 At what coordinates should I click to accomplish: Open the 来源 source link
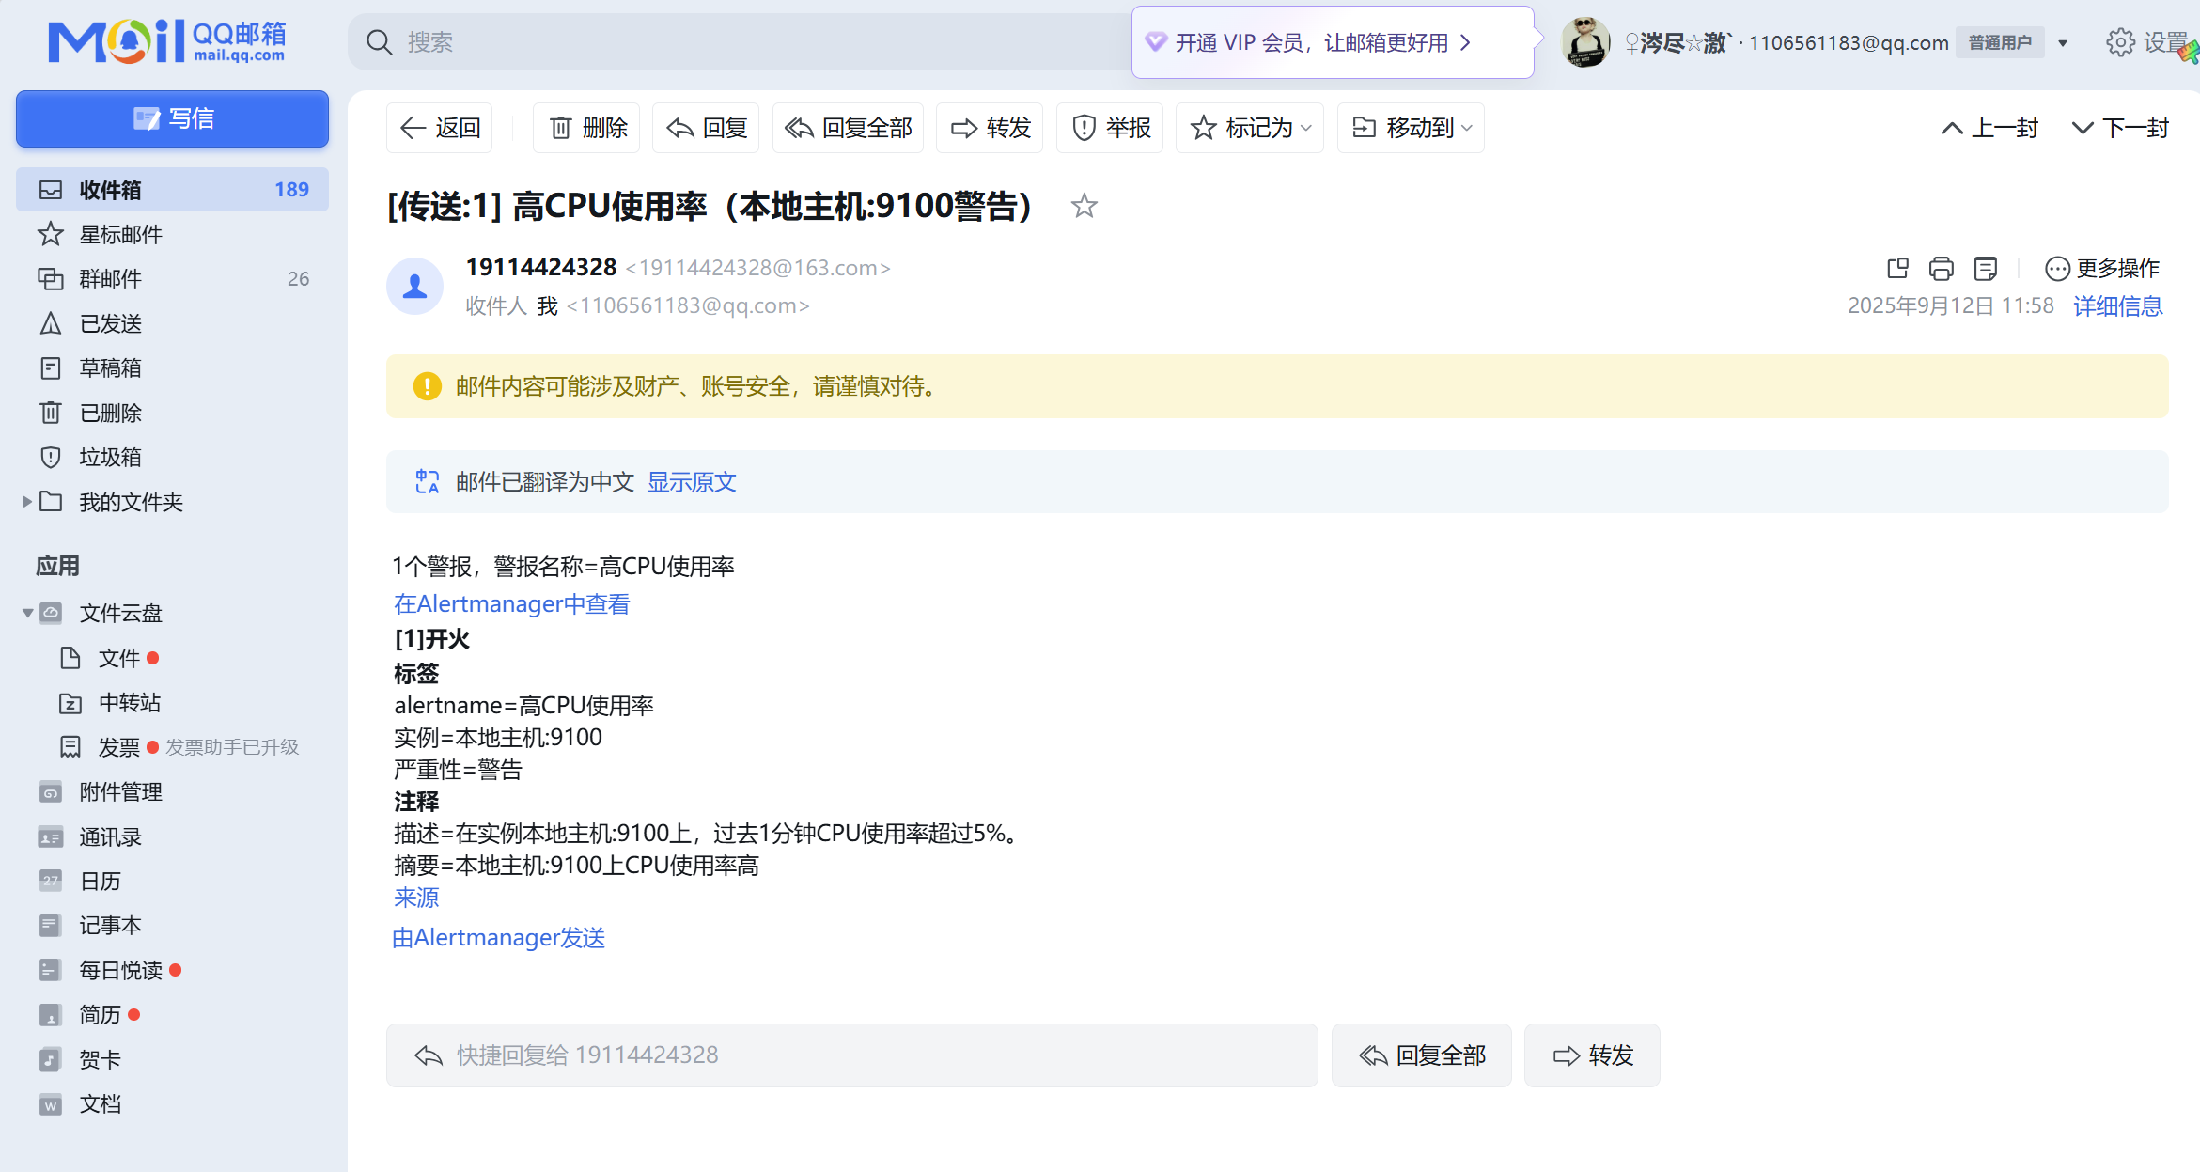(x=416, y=898)
